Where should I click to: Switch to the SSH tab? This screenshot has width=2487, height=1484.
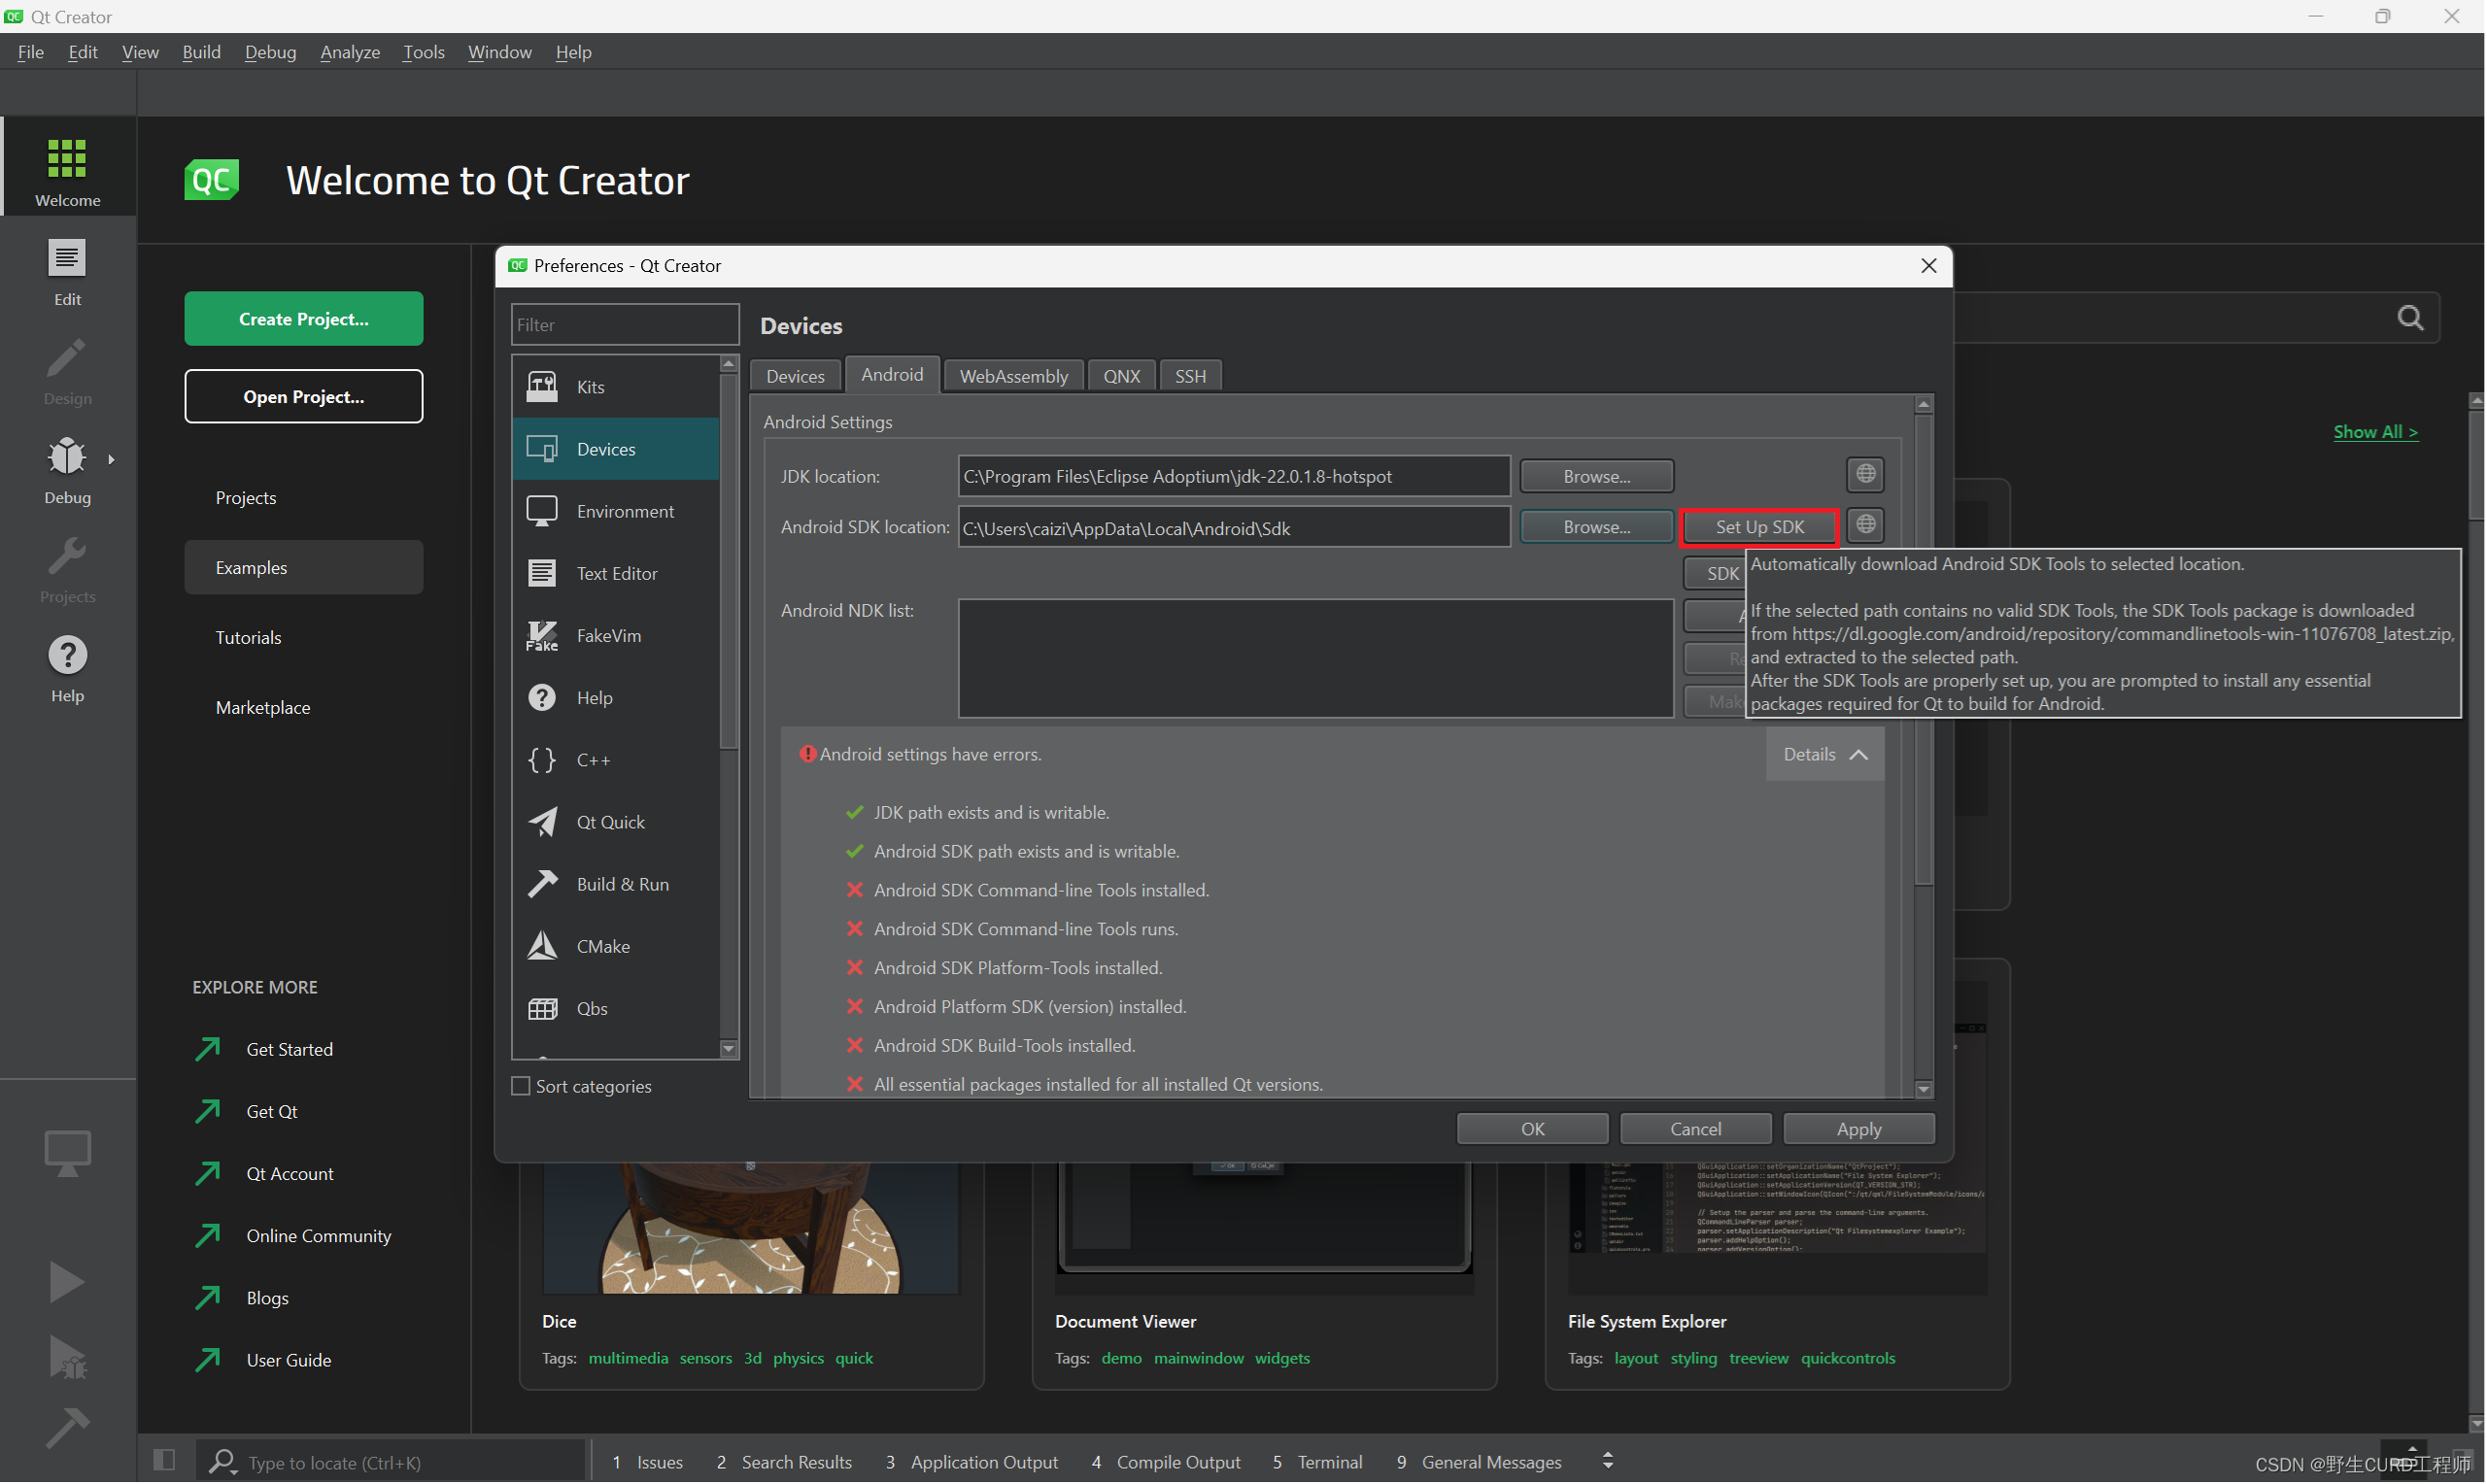point(1191,377)
